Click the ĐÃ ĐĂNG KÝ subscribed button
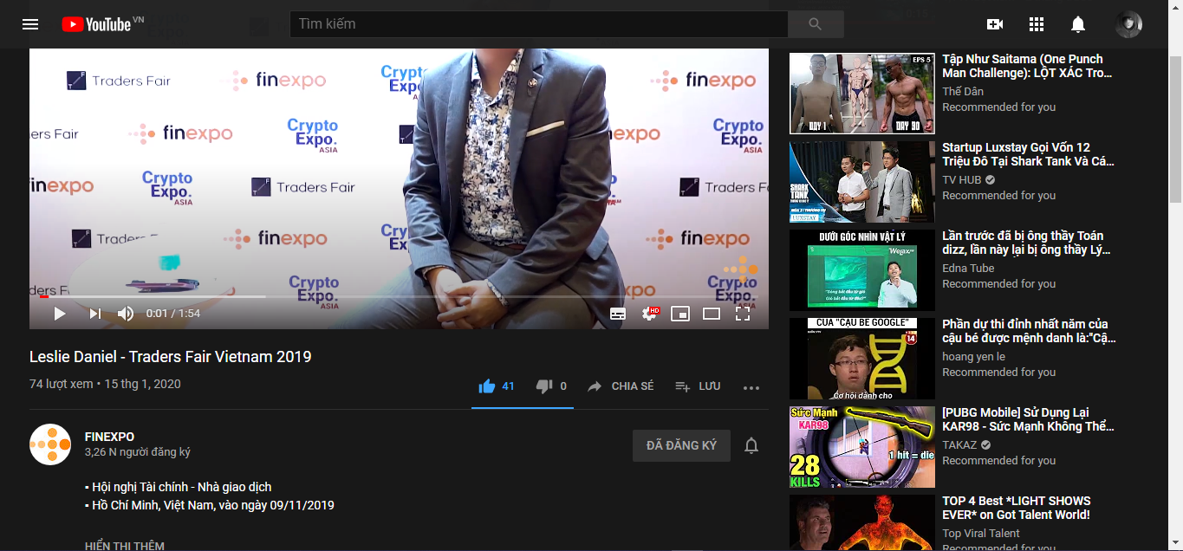The image size is (1183, 551). pyautogui.click(x=681, y=445)
